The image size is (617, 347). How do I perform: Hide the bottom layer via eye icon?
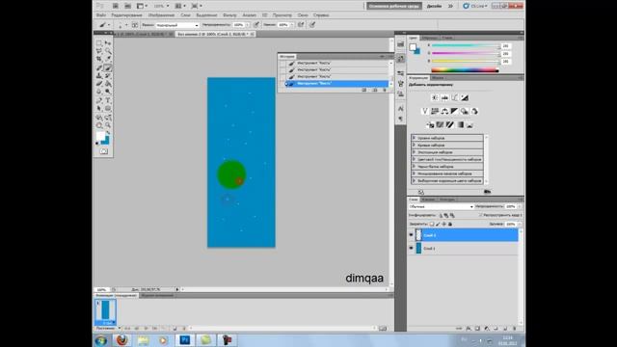pos(412,249)
